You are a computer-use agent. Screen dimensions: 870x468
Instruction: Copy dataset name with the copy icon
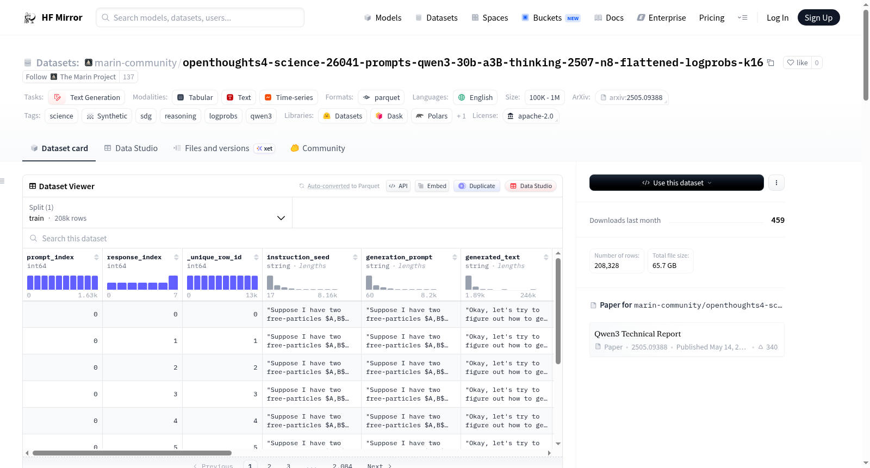(770, 63)
